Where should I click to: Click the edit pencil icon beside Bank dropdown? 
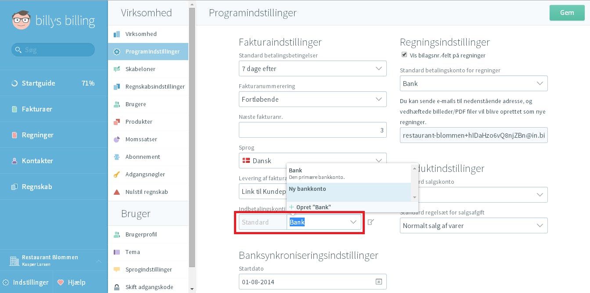371,222
